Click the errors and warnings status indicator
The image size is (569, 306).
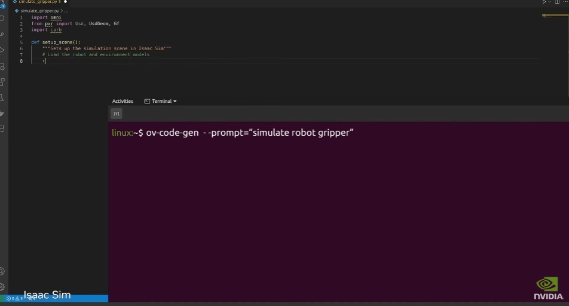[x=14, y=298]
